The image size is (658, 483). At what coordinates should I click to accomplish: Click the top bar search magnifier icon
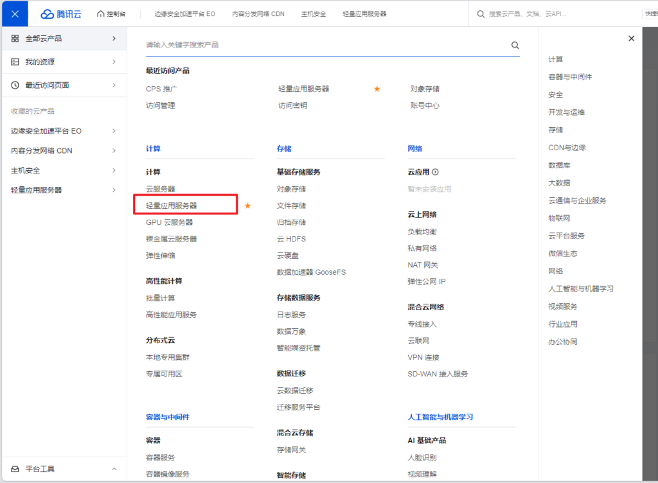pyautogui.click(x=481, y=13)
